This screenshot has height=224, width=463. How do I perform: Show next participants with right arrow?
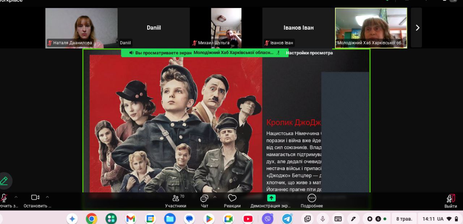(x=417, y=28)
